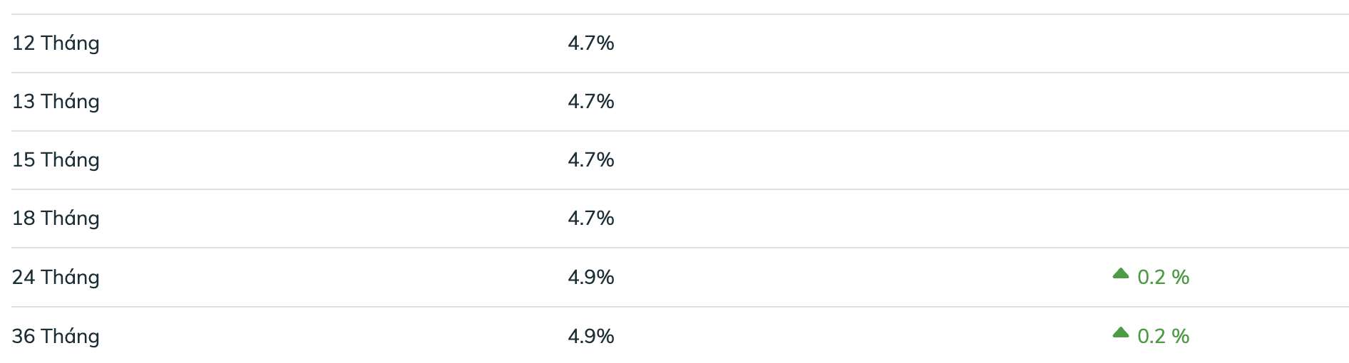Click the green up arrow in 36 Tháng row
1349x363 pixels.
[1121, 332]
